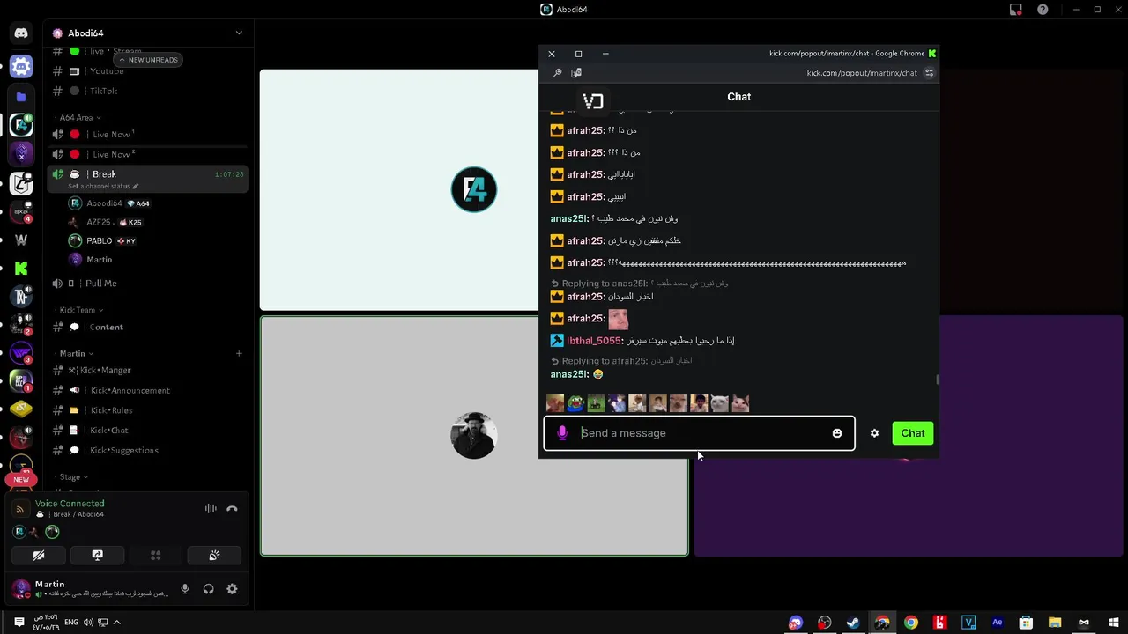Screen dimensions: 1128x634
Task: Click afrah25 username above emote message
Action: pos(585,319)
